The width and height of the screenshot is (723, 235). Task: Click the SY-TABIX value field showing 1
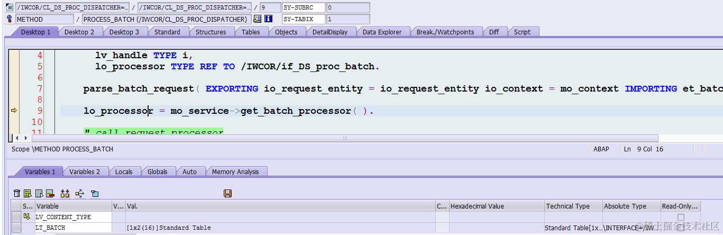point(348,19)
